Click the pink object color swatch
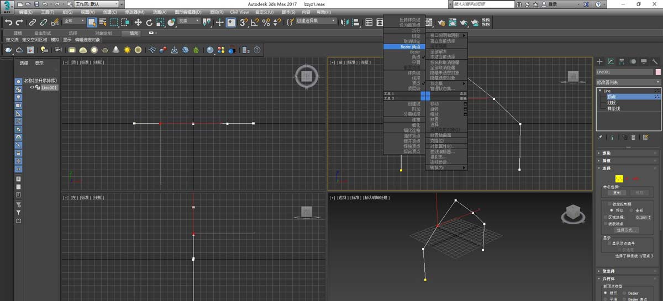 click(658, 72)
